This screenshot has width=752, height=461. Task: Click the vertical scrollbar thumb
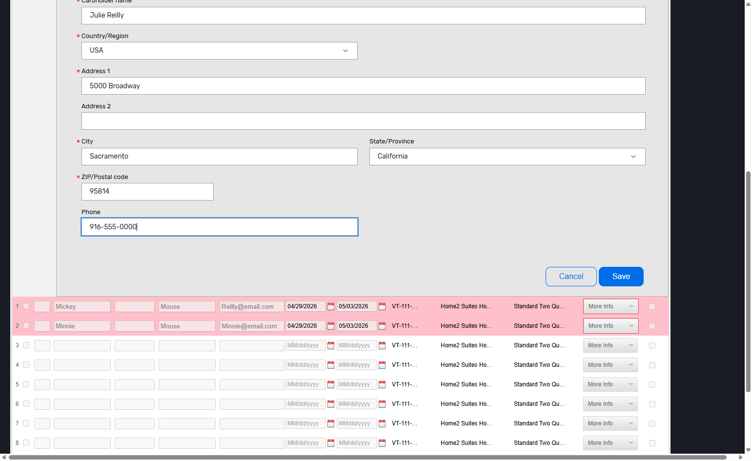[748, 281]
